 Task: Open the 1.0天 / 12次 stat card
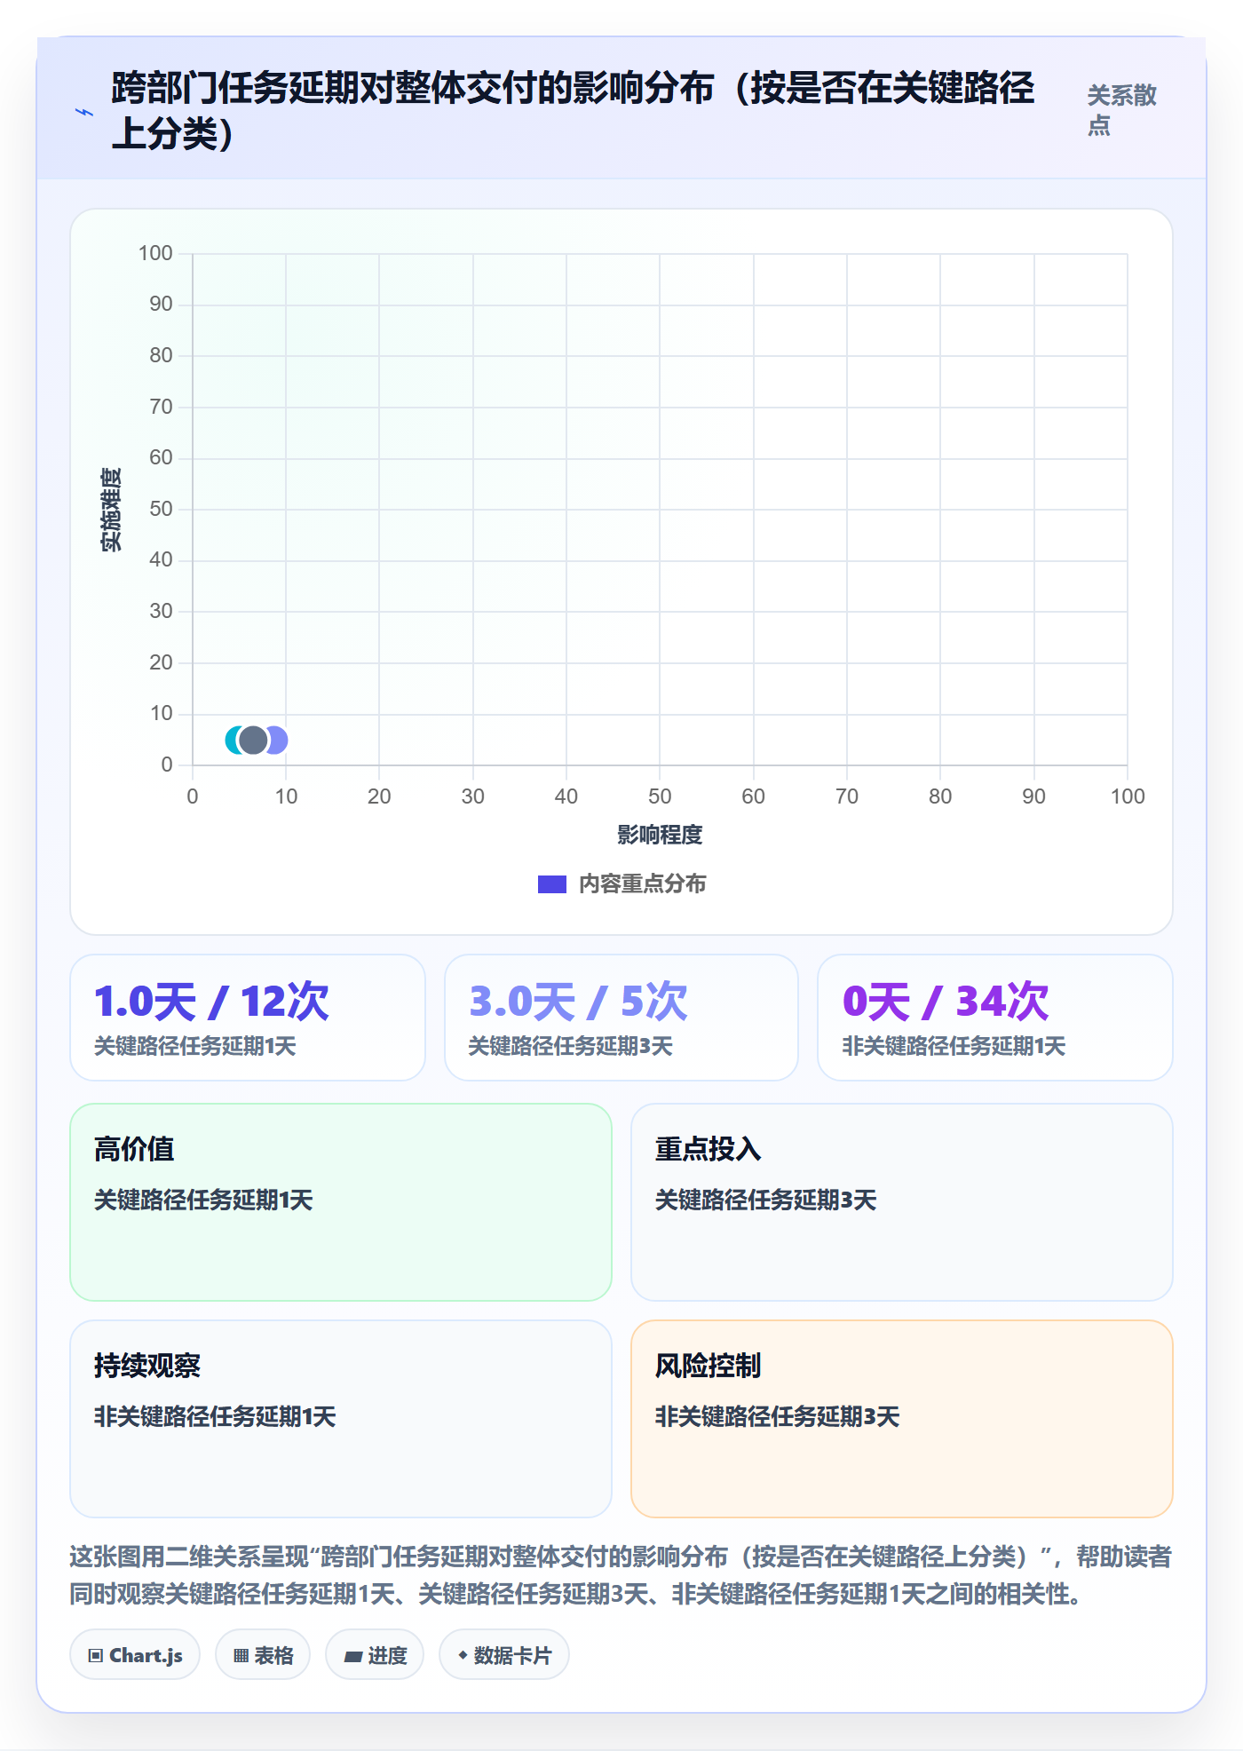click(x=248, y=1018)
